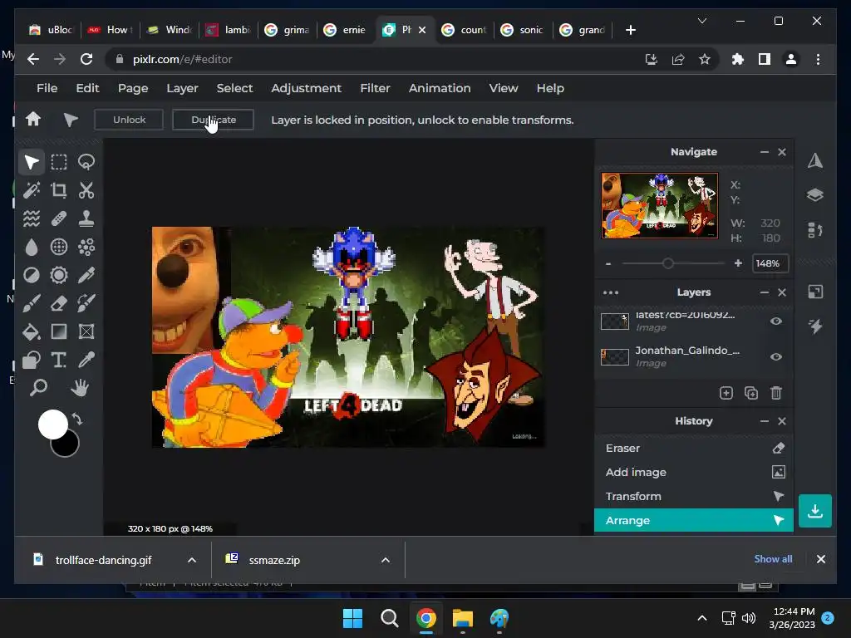The width and height of the screenshot is (851, 638).
Task: Click the duplicate layer icon in Layers panel
Action: tap(751, 393)
